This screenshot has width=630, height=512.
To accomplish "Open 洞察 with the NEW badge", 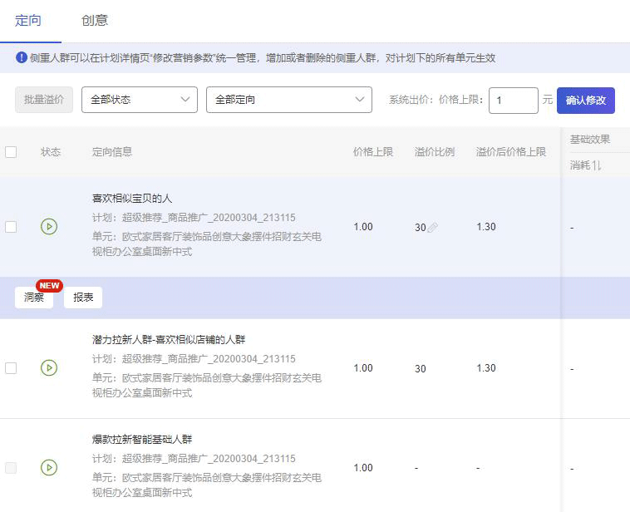I will tap(34, 298).
